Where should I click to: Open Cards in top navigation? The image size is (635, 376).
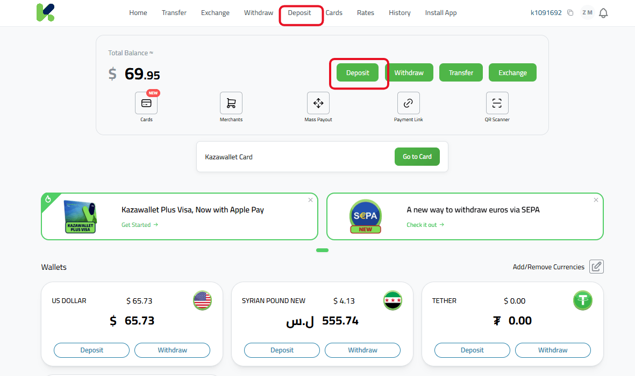point(334,13)
